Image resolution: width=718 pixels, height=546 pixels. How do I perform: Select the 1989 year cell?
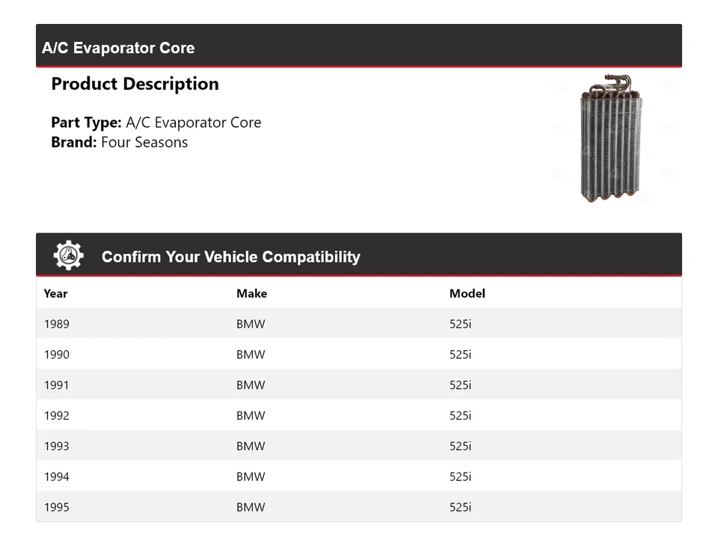click(56, 324)
